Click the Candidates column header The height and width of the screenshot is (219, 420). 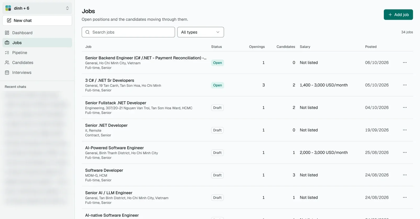(286, 47)
